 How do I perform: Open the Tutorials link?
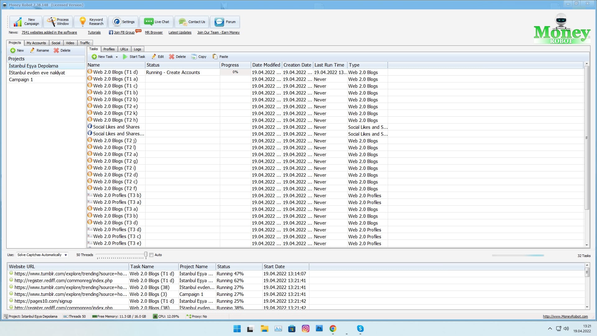tap(94, 32)
